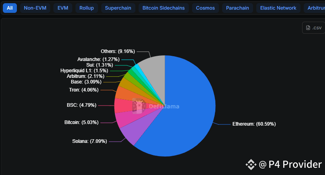Click the Solana: (7.09%) label

(x=90, y=141)
